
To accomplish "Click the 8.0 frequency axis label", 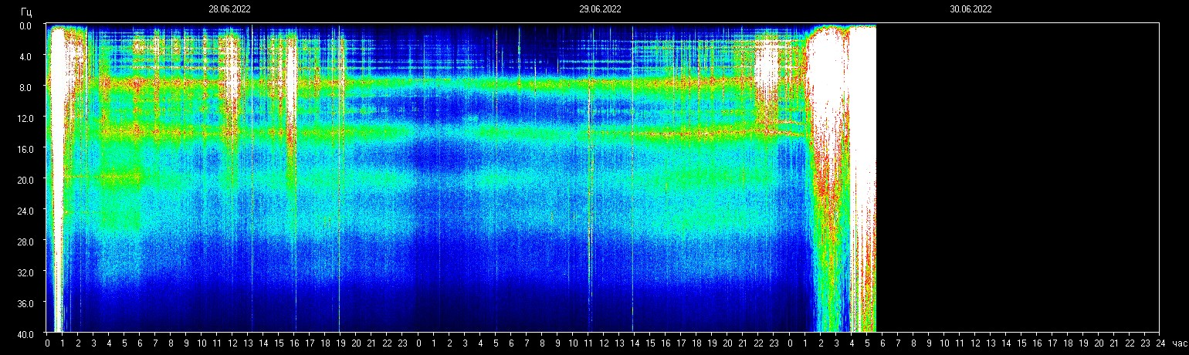I will point(25,87).
